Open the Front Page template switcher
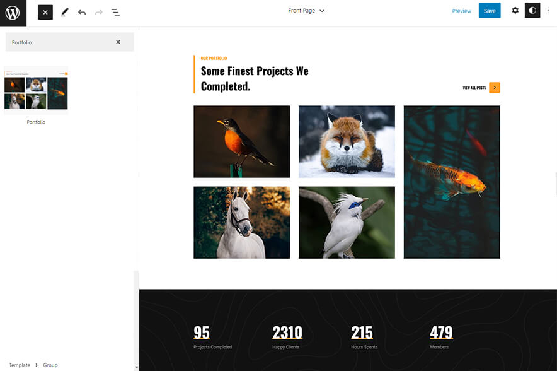The image size is (557, 371). pyautogui.click(x=306, y=10)
